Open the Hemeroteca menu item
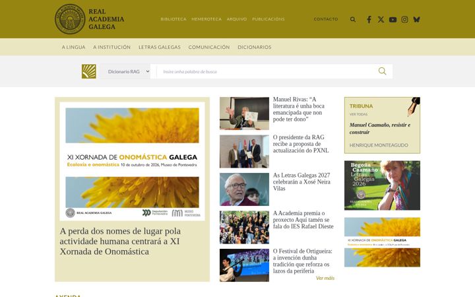475x297 pixels. pos(206,19)
